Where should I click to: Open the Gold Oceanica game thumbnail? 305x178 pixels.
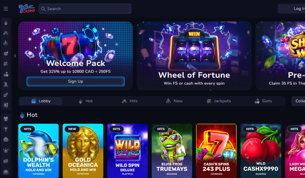83,151
